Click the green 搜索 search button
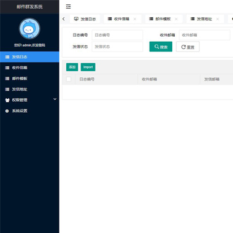 click(x=161, y=47)
